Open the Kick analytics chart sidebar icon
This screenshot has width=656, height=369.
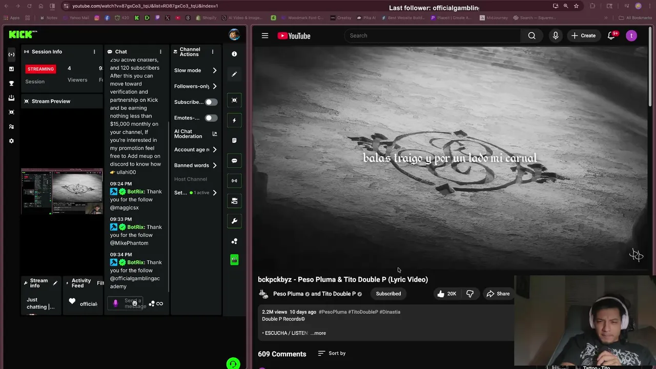11,69
